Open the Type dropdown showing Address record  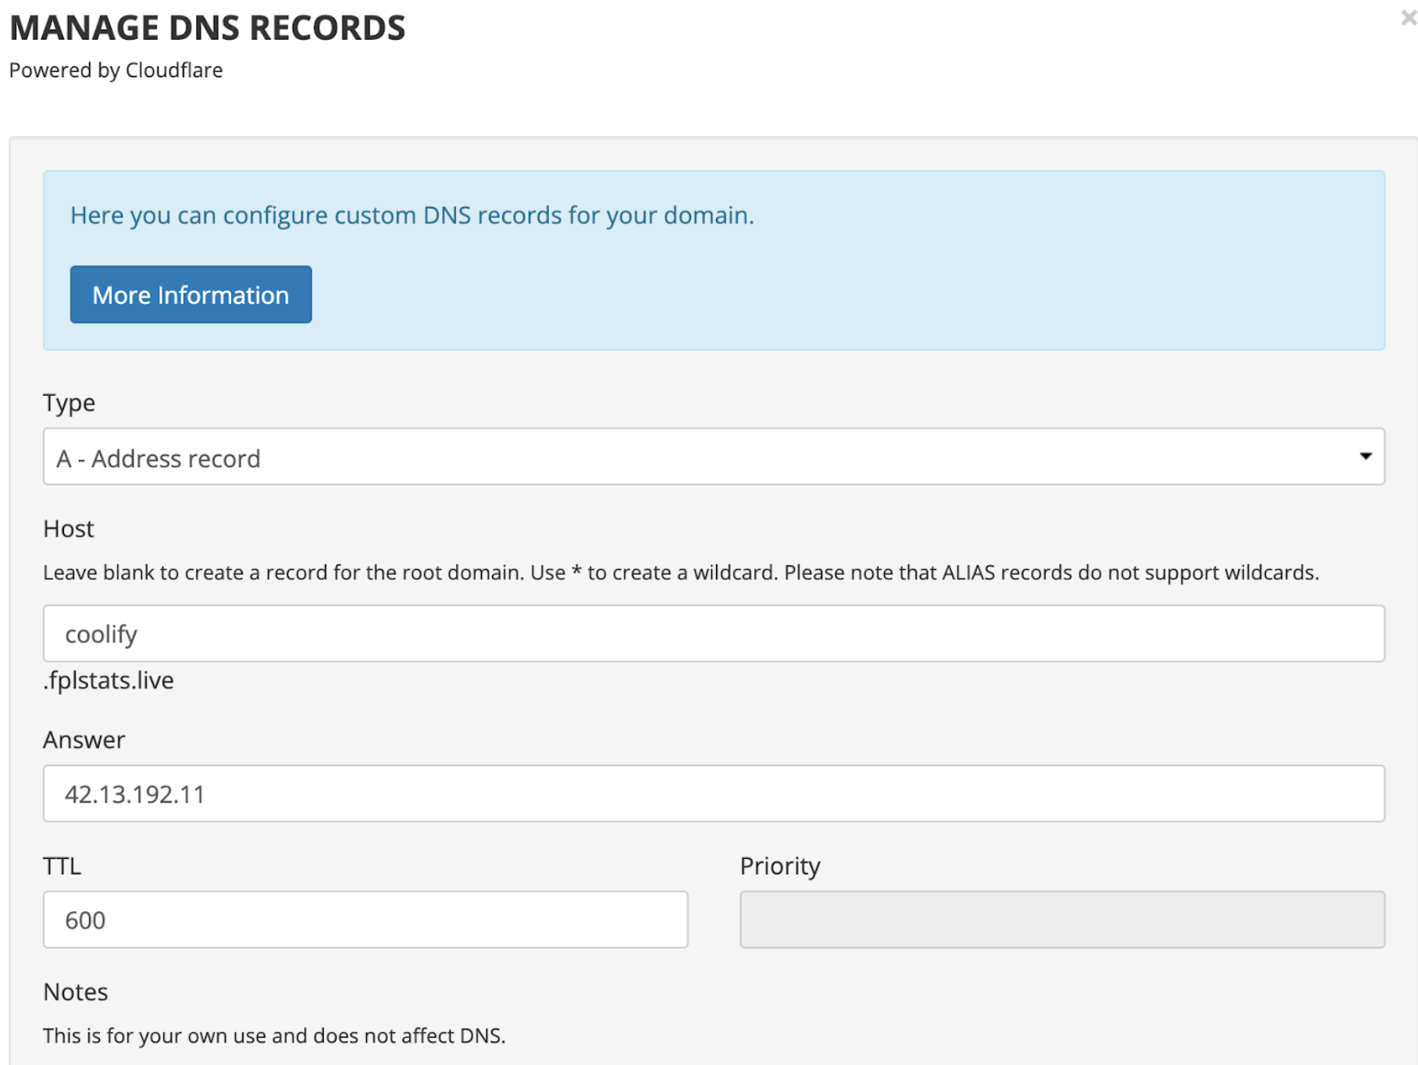tap(703, 457)
